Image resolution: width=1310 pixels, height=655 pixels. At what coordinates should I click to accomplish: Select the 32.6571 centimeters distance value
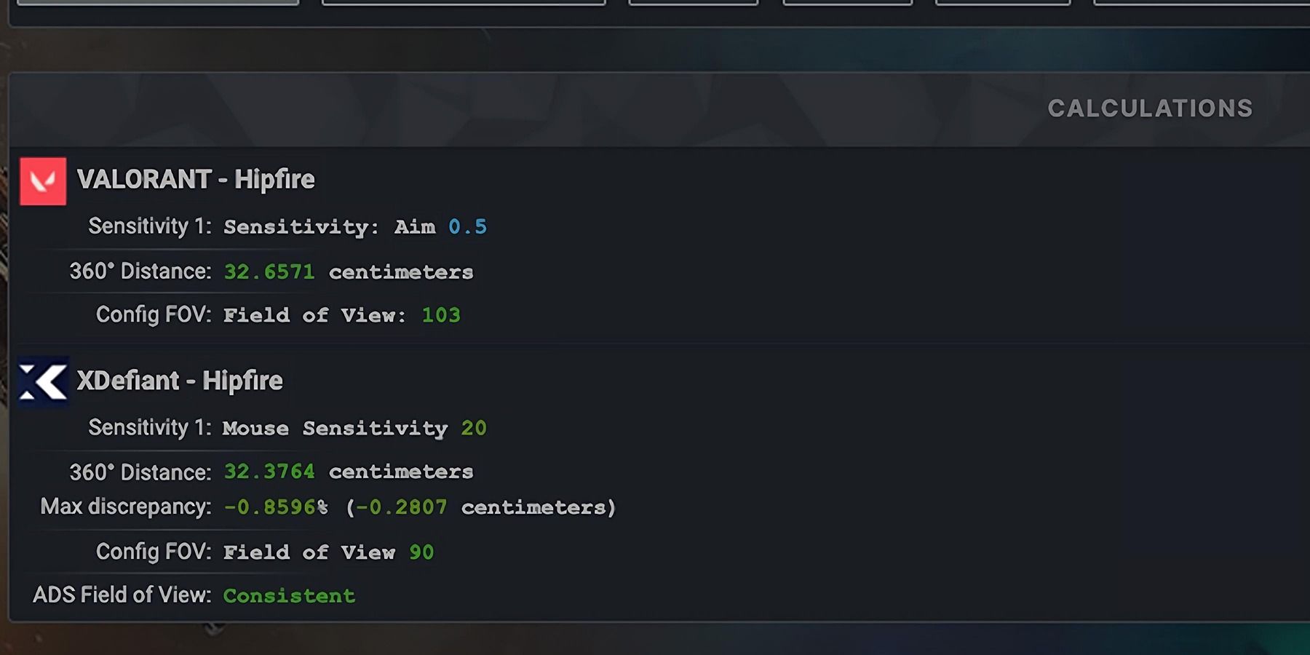(x=269, y=271)
